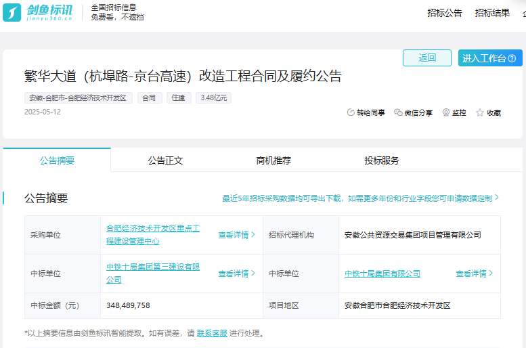Click the 返回 button
Image resolution: width=526 pixels, height=348 pixels.
[426, 58]
